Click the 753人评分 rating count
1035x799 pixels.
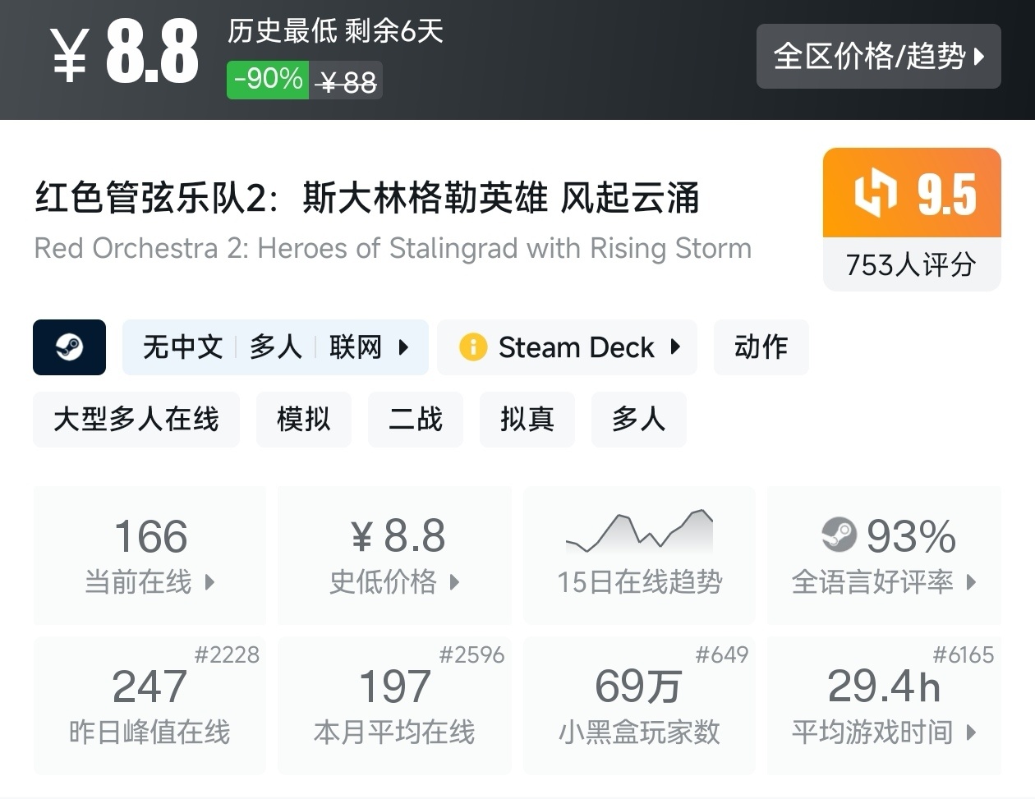(911, 264)
